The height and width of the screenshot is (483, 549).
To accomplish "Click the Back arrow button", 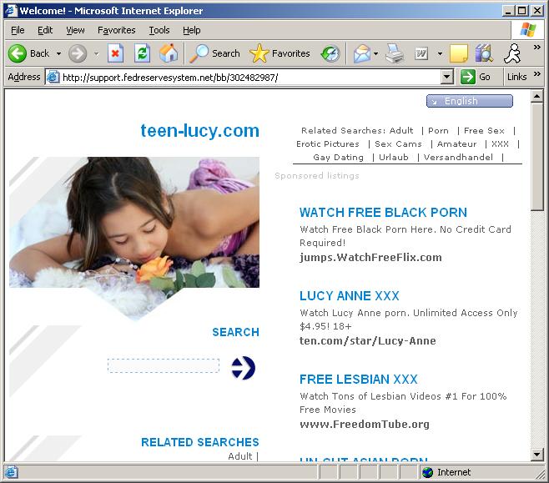I will tap(18, 53).
